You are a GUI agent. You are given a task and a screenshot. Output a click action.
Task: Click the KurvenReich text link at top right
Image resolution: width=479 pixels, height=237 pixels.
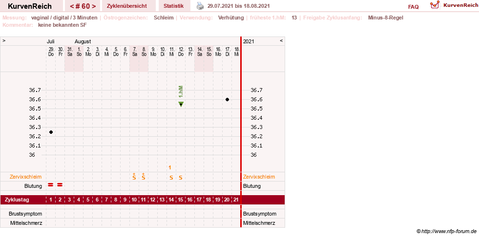pos(460,5)
